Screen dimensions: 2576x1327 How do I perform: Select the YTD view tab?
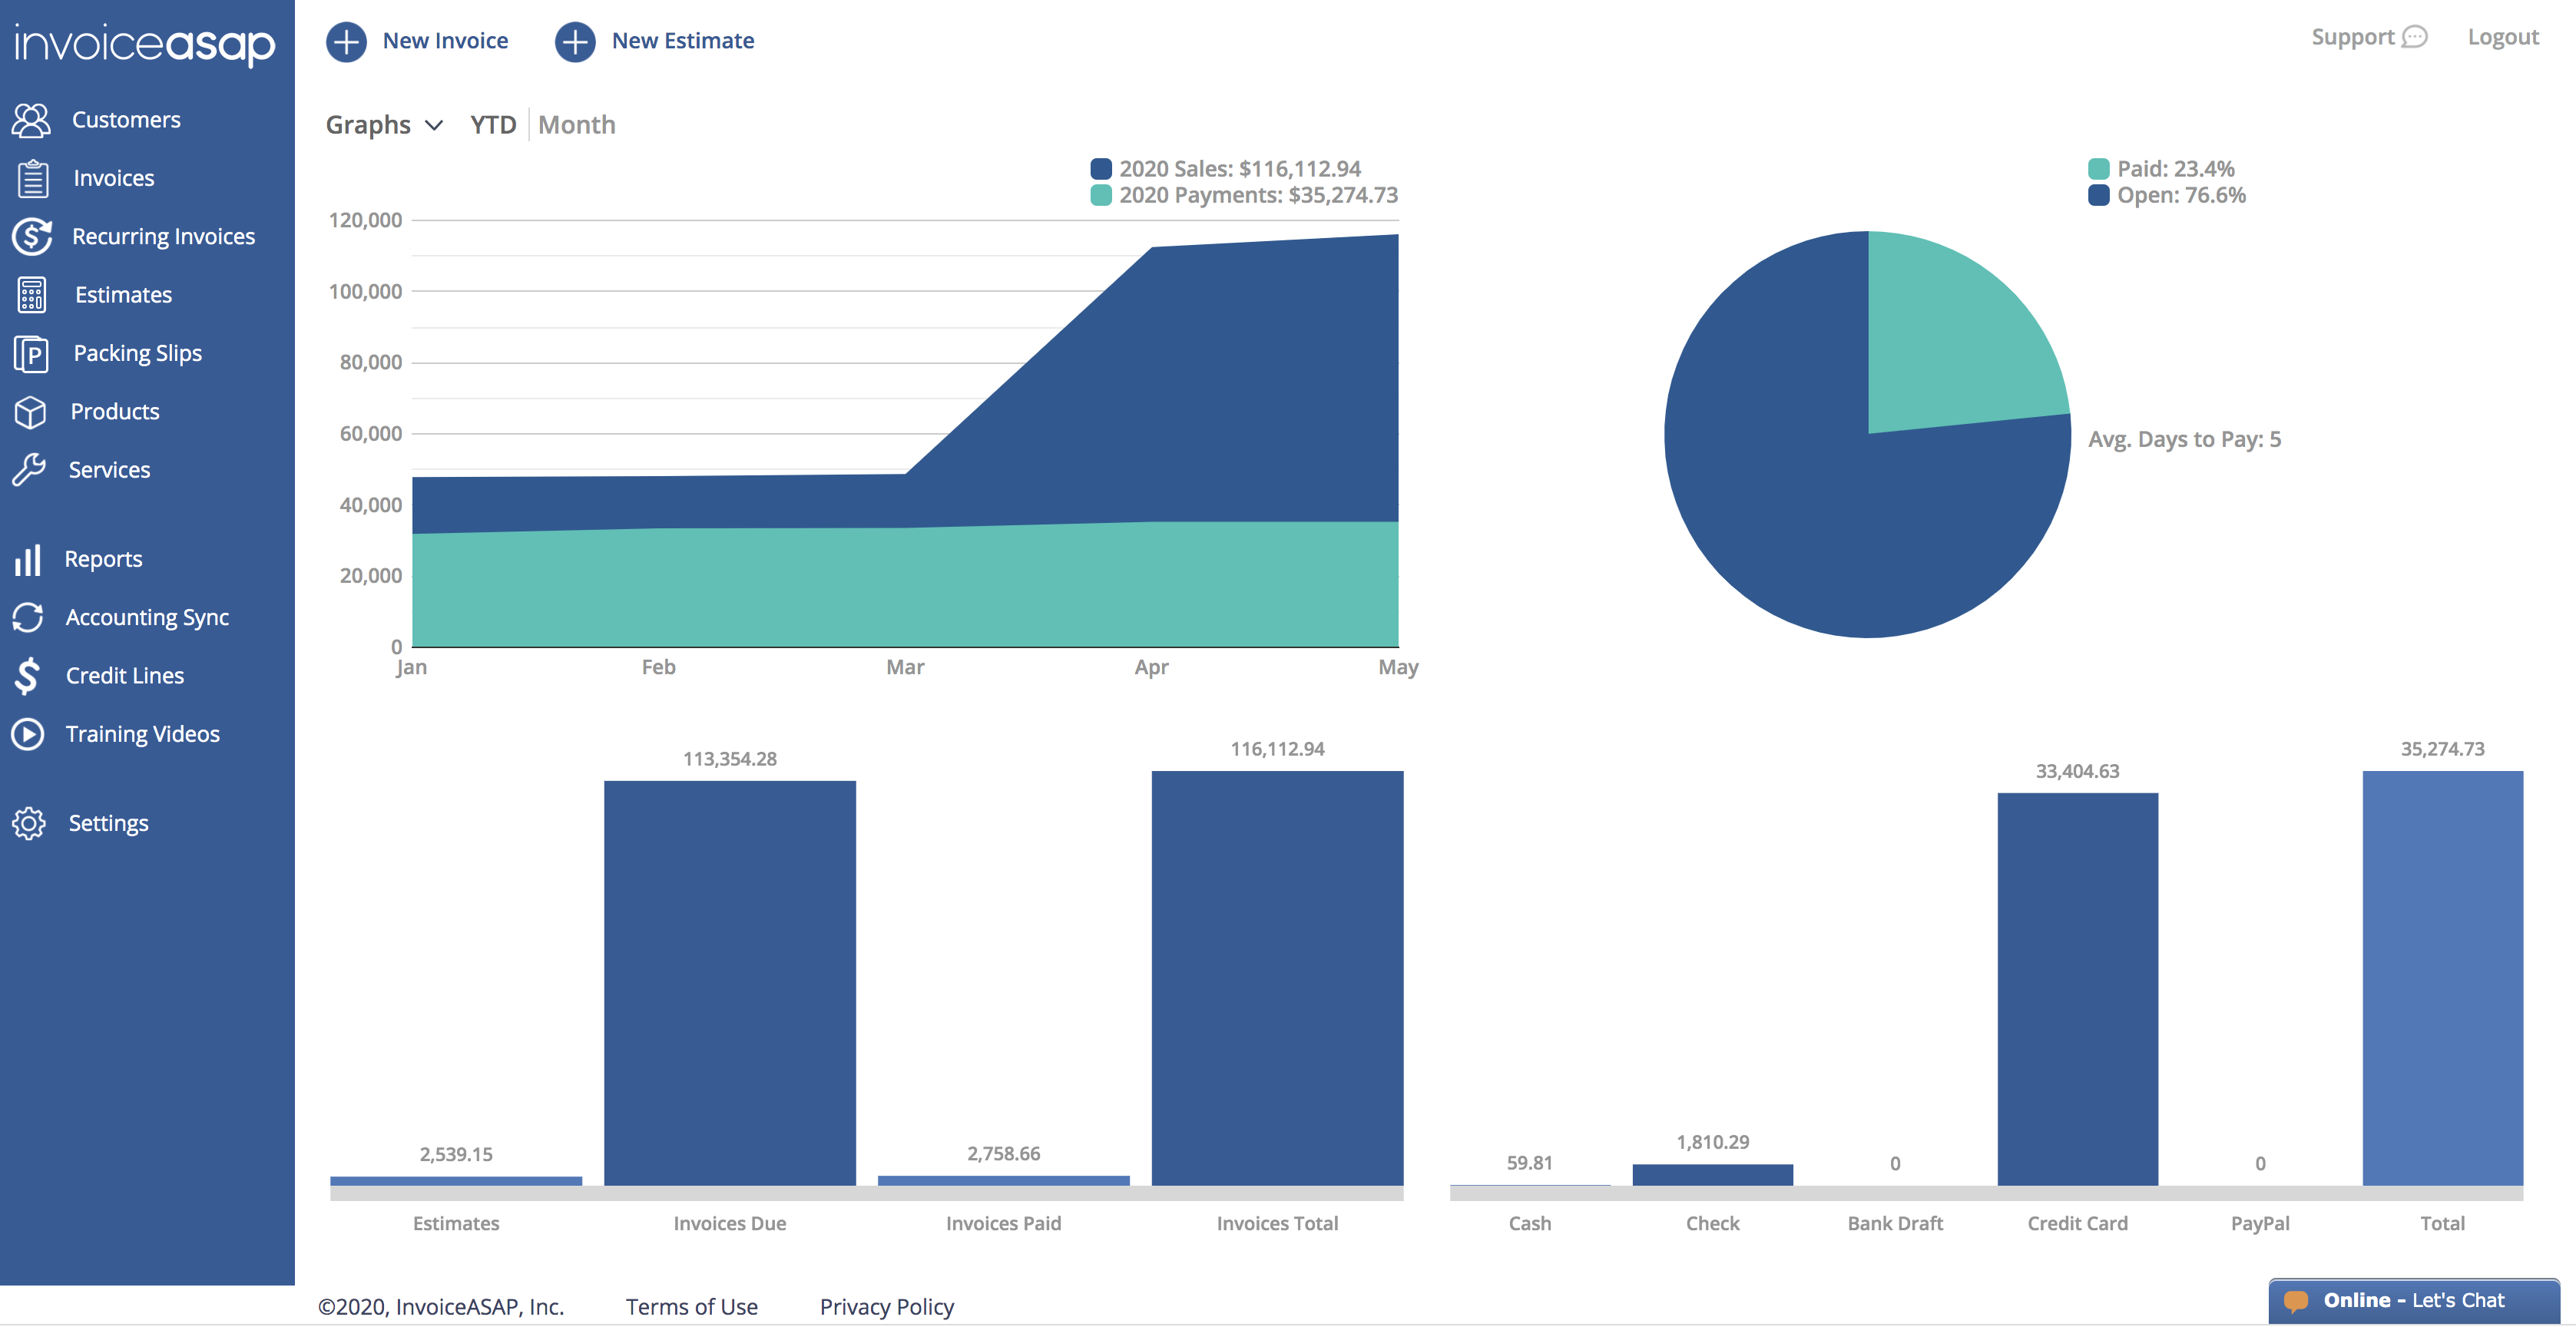click(x=493, y=125)
